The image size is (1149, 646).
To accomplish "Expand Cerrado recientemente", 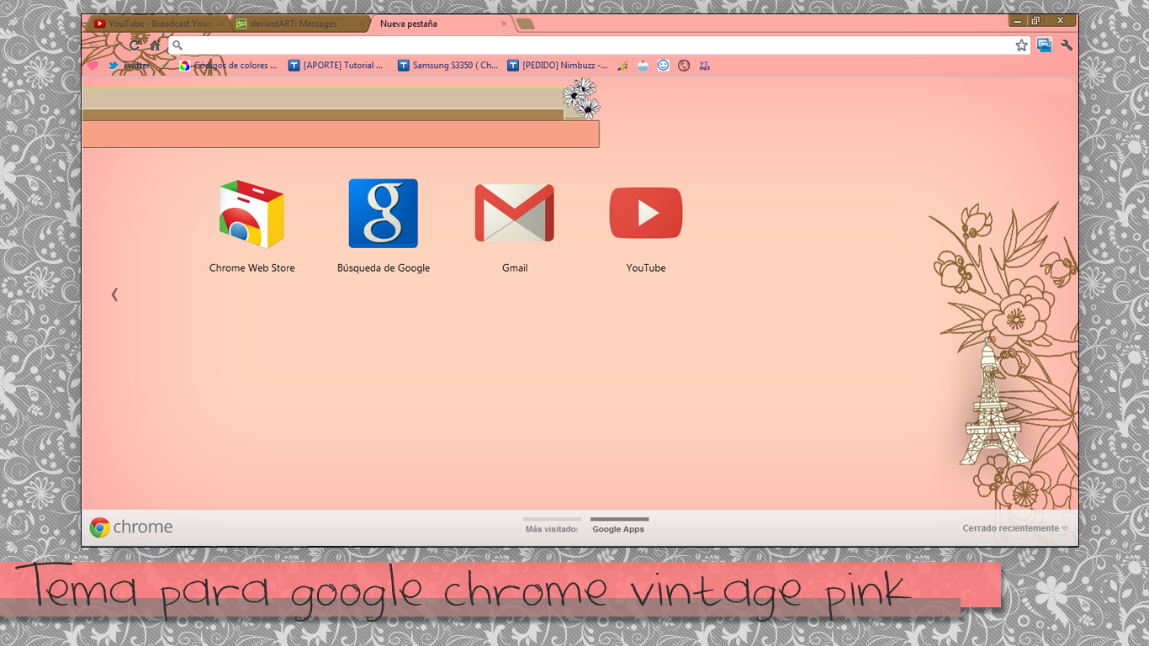I will pyautogui.click(x=1014, y=527).
